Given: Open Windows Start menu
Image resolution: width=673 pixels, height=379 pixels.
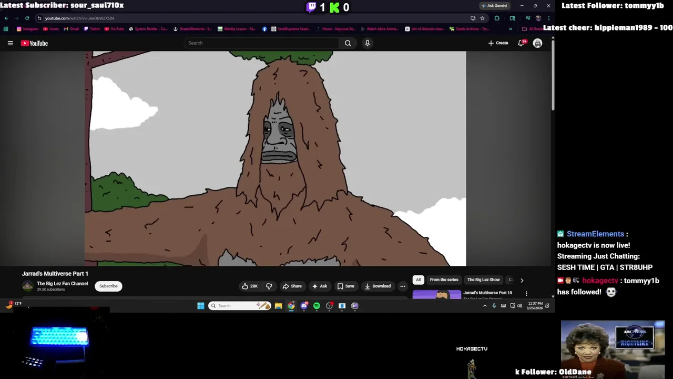Looking at the screenshot, I should click(201, 306).
